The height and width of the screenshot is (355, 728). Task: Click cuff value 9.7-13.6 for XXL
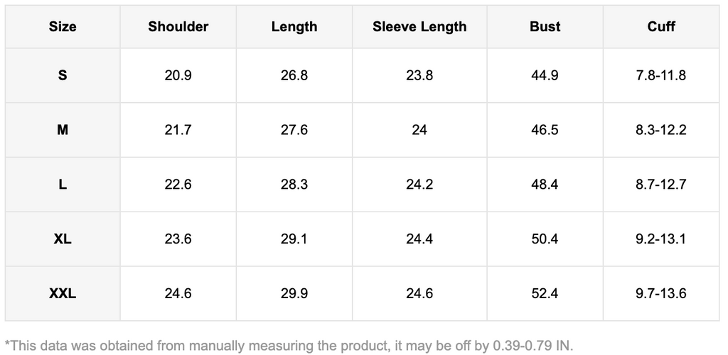661,293
